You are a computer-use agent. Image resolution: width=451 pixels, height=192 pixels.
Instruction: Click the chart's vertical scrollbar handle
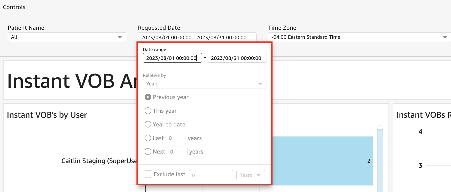380,129
